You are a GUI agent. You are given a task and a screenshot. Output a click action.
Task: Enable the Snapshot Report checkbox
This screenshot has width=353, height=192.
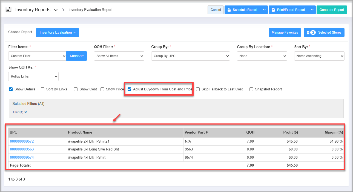(251, 89)
